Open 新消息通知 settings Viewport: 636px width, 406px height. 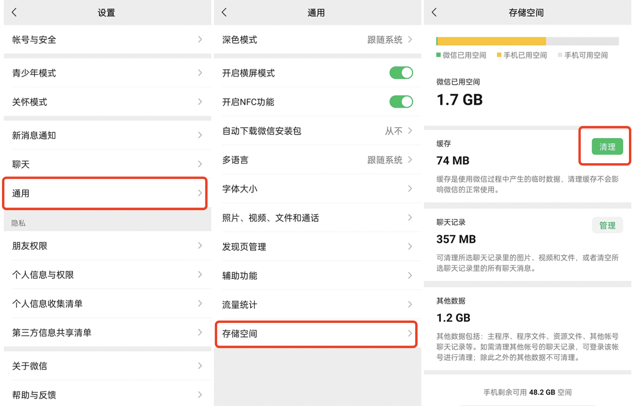[x=107, y=135]
